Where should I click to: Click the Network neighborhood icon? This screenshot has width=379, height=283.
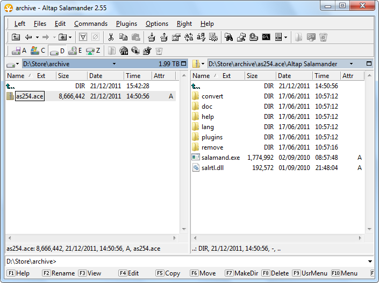coord(135,51)
